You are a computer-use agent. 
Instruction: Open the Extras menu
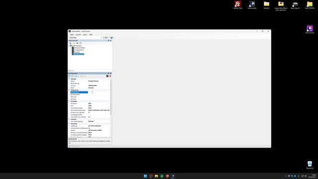(x=85, y=35)
